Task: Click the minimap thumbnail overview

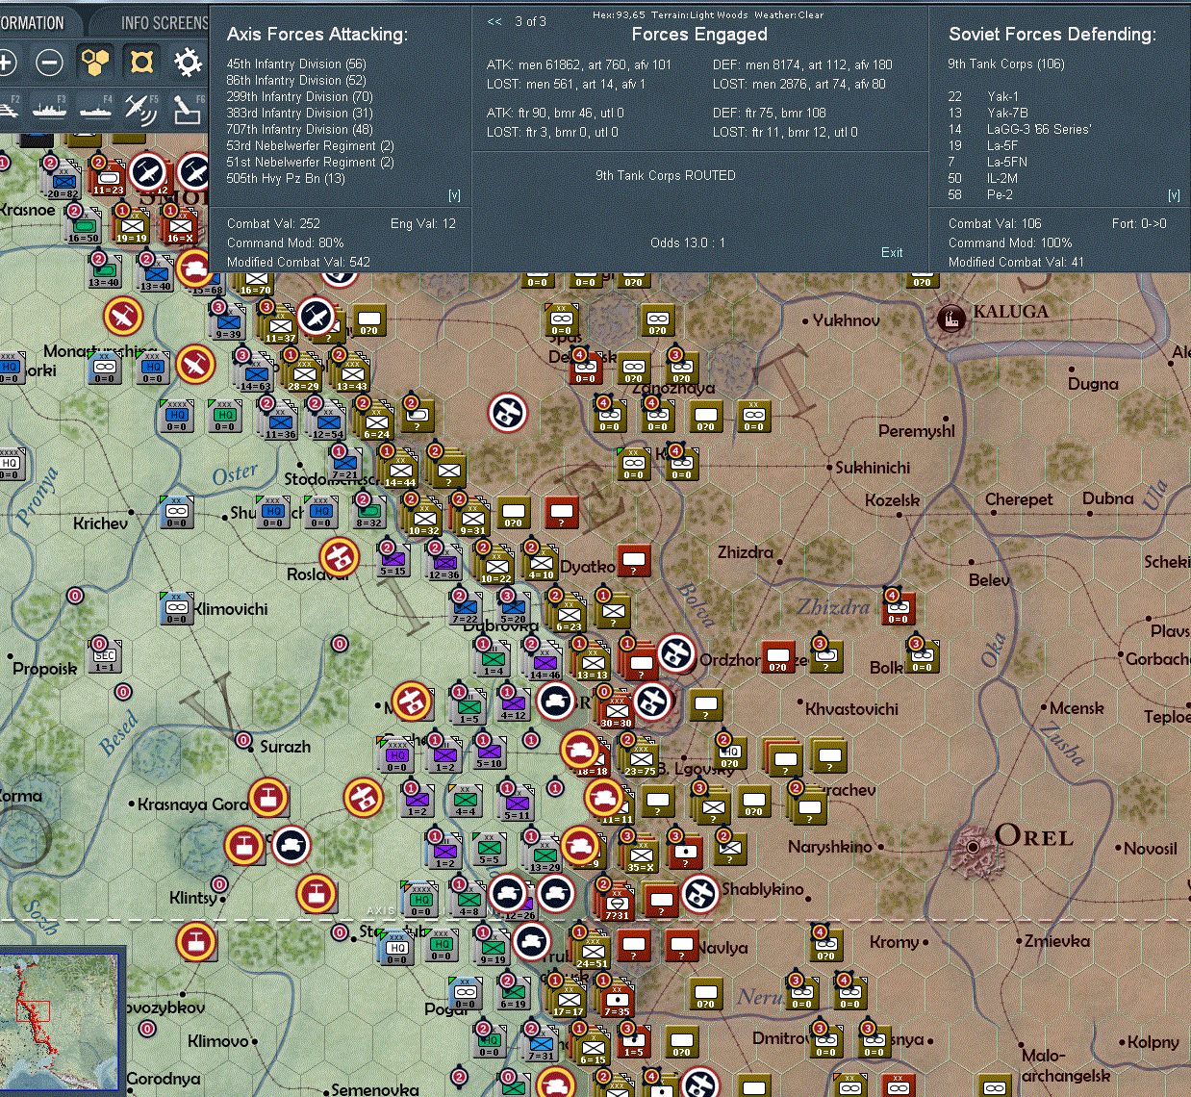Action: point(62,1022)
